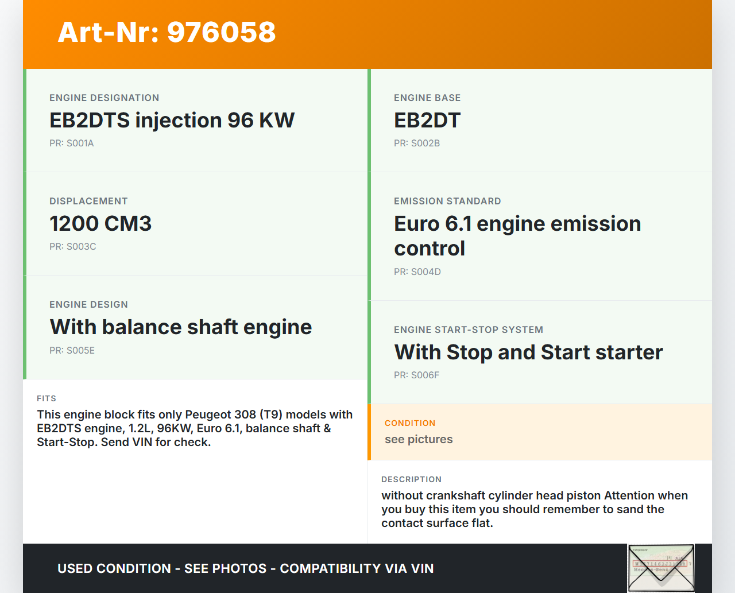The height and width of the screenshot is (593, 735).
Task: Select the EB2DTS injection 96 KW value
Action: tap(172, 121)
